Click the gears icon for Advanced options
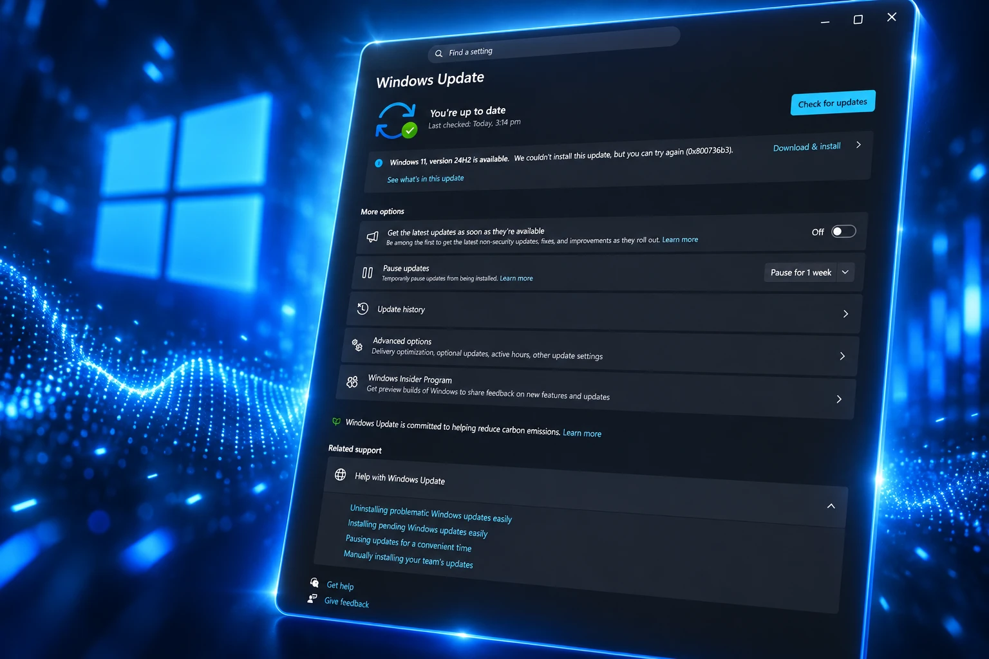 pos(357,345)
